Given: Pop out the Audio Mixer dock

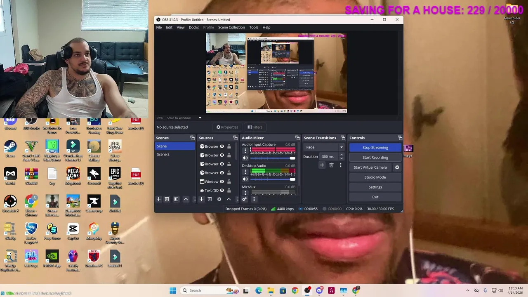Looking at the screenshot, I should click(x=297, y=138).
